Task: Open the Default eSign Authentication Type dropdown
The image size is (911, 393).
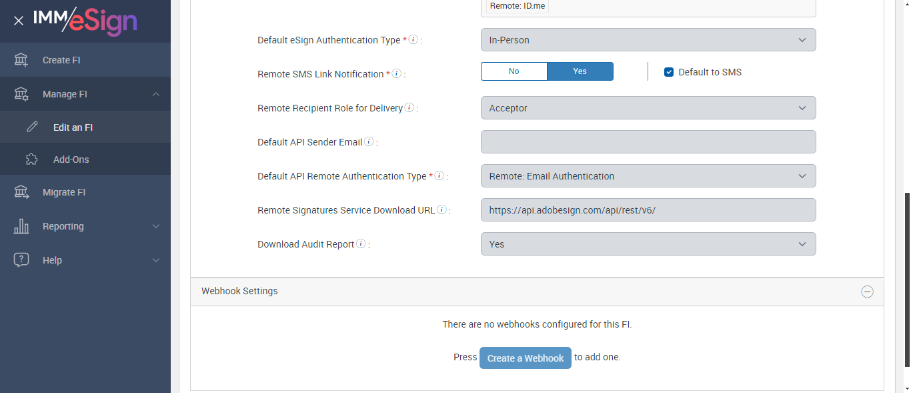Action: [x=648, y=40]
